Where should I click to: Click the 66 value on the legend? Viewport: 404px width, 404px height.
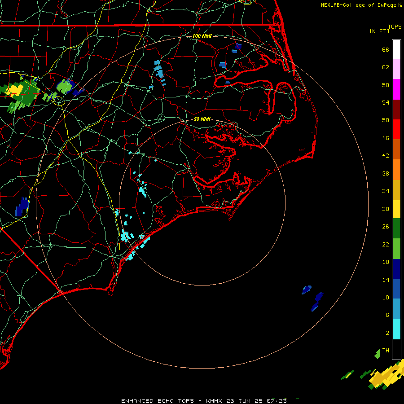click(386, 49)
